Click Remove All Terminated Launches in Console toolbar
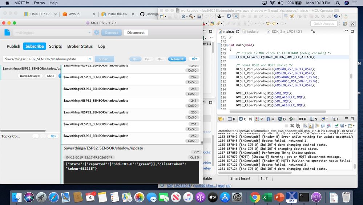 [298, 126]
